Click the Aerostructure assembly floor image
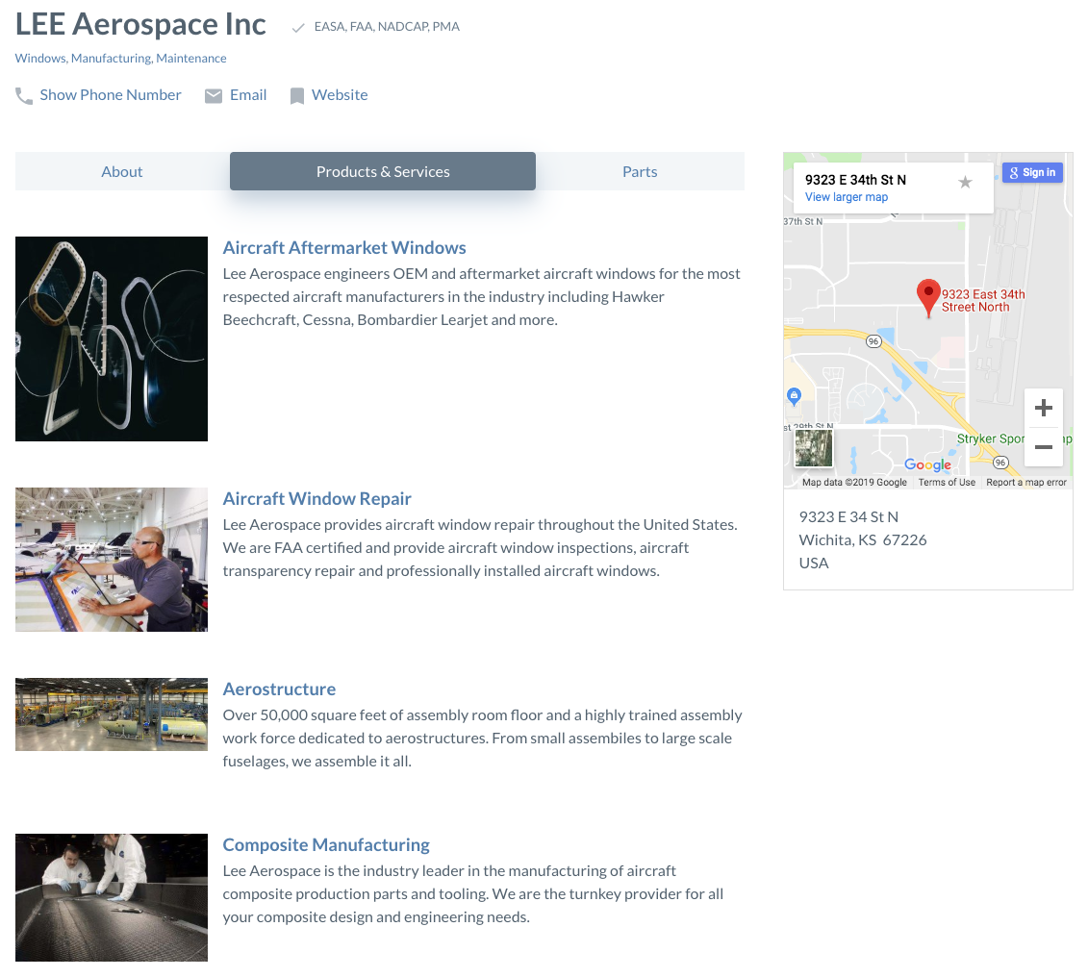The height and width of the screenshot is (977, 1088). [x=112, y=714]
